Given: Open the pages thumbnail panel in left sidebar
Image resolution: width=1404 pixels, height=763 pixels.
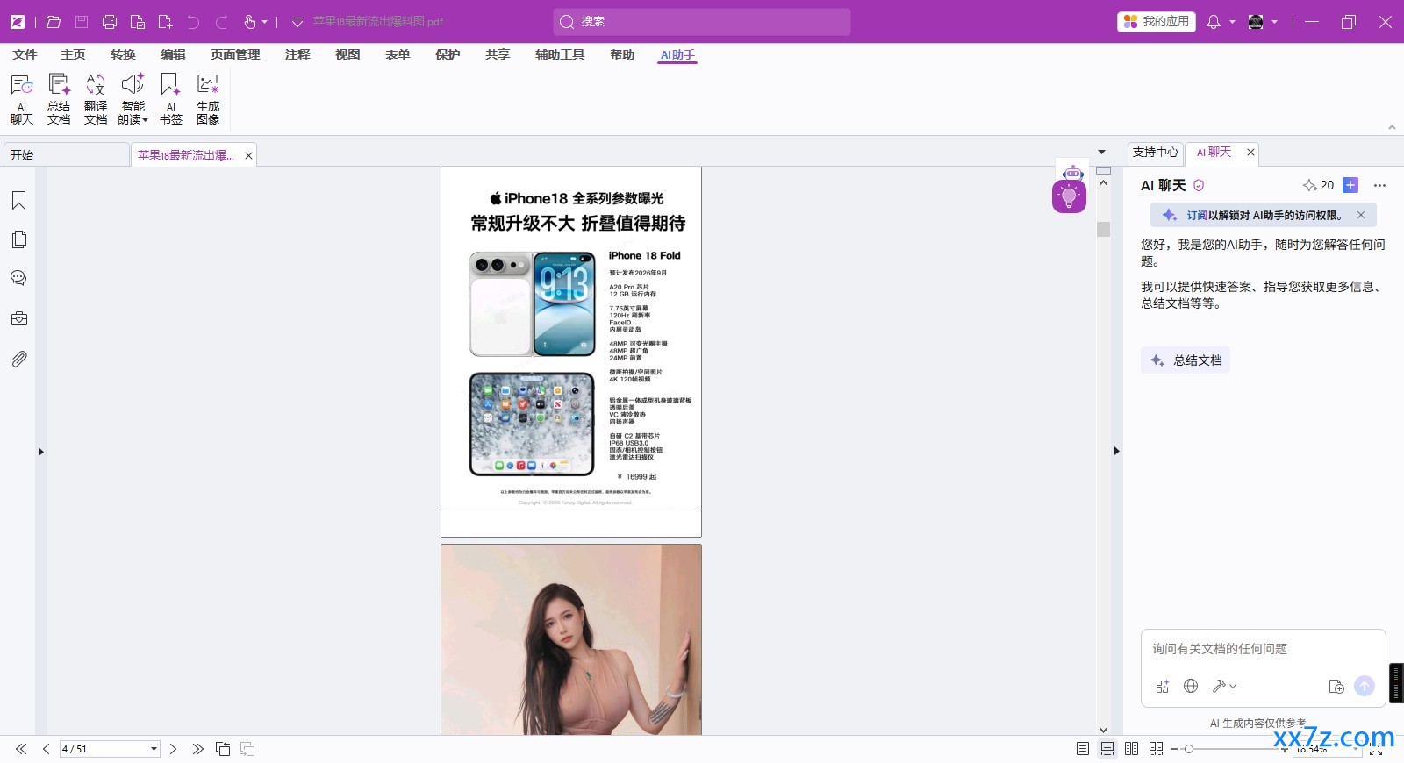Looking at the screenshot, I should click(18, 239).
